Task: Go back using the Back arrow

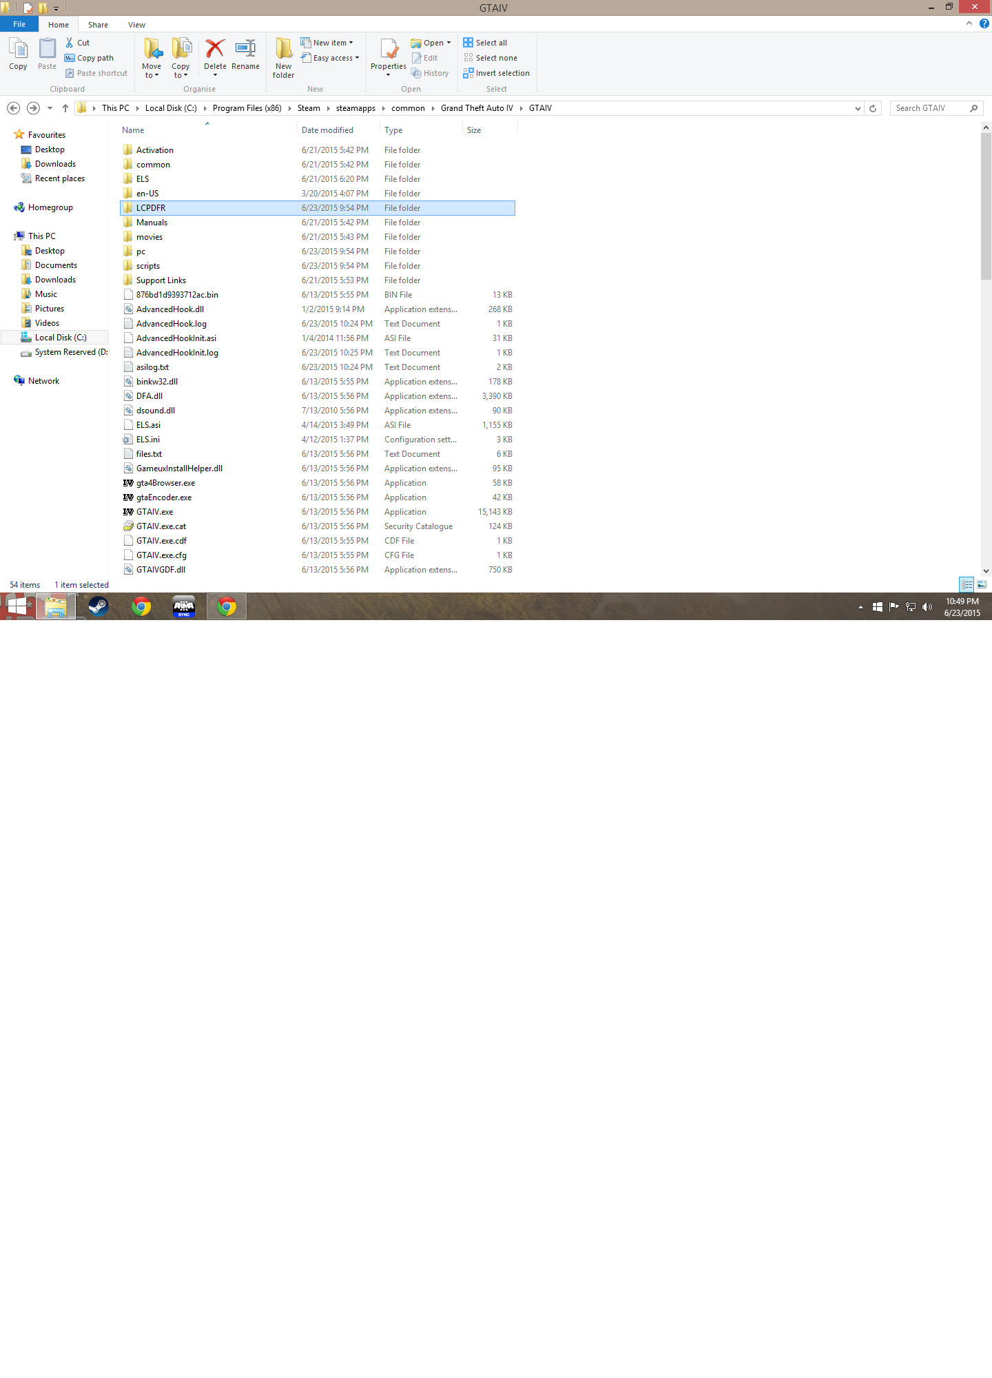Action: (13, 108)
